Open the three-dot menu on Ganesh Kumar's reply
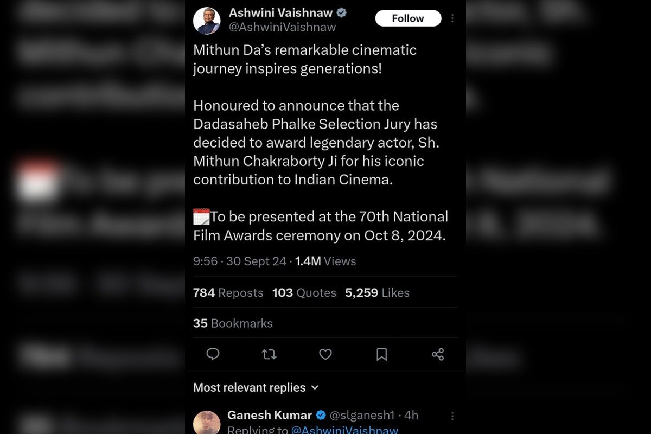This screenshot has width=651, height=434. [452, 416]
